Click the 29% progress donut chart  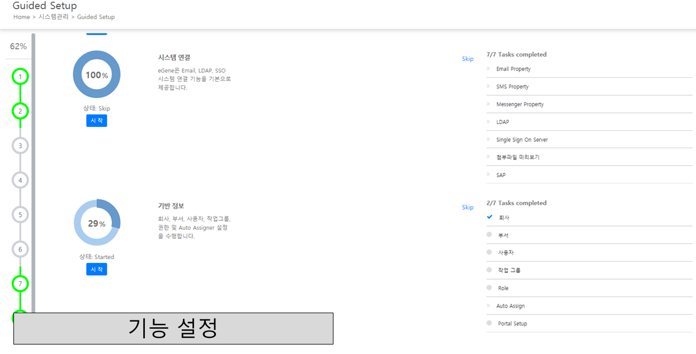[97, 223]
